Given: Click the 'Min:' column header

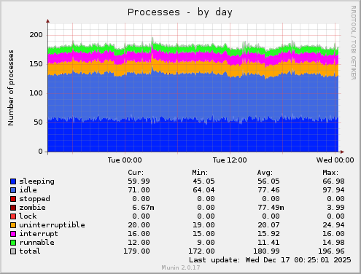Looking at the screenshot, I should 200,173.
